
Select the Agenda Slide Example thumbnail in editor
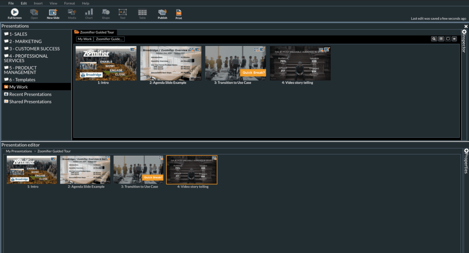click(85, 172)
